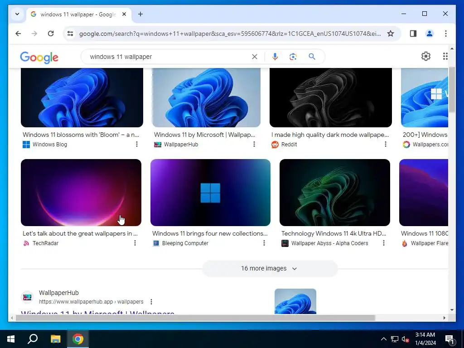The image size is (464, 348).
Task: Open the WallpaperHub search result site name
Action: [59, 293]
